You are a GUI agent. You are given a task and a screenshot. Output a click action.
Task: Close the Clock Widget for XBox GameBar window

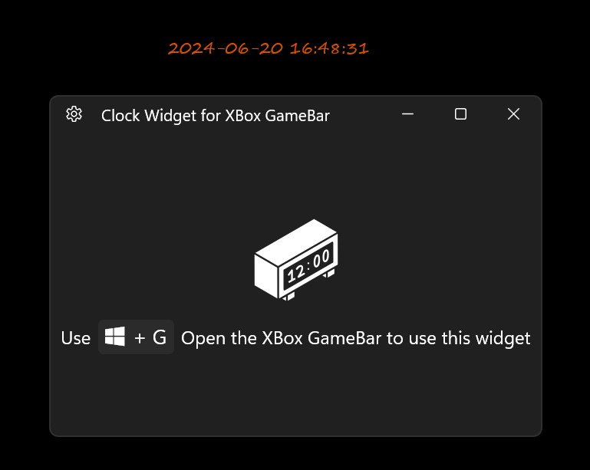513,114
